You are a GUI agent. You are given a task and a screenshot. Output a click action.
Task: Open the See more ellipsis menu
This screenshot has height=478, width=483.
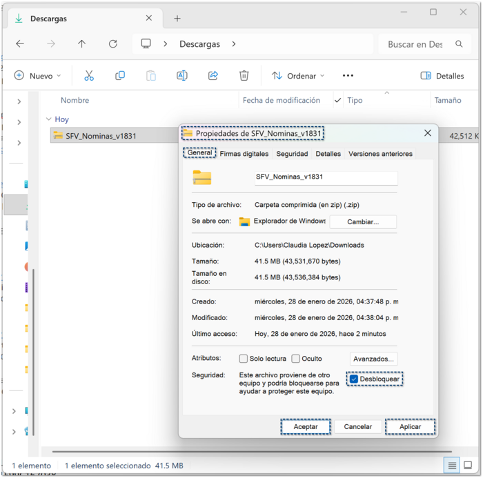point(348,76)
